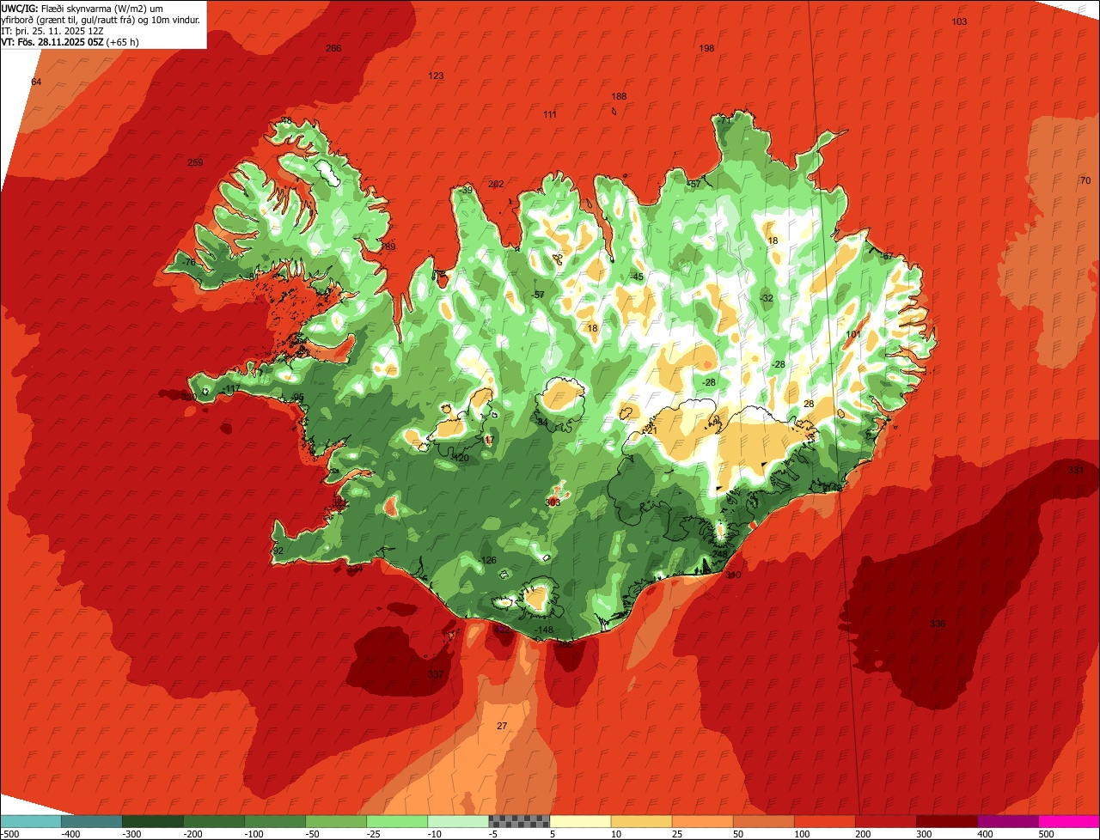Select the darkest green -300 to -200 swatch
1100x840 pixels.
pyautogui.click(x=153, y=820)
